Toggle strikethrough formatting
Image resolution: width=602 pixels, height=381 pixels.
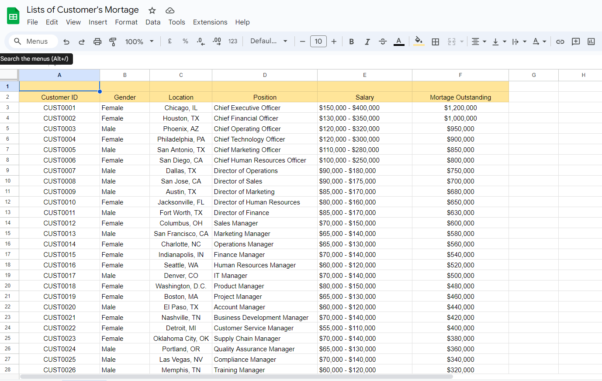[x=383, y=42]
